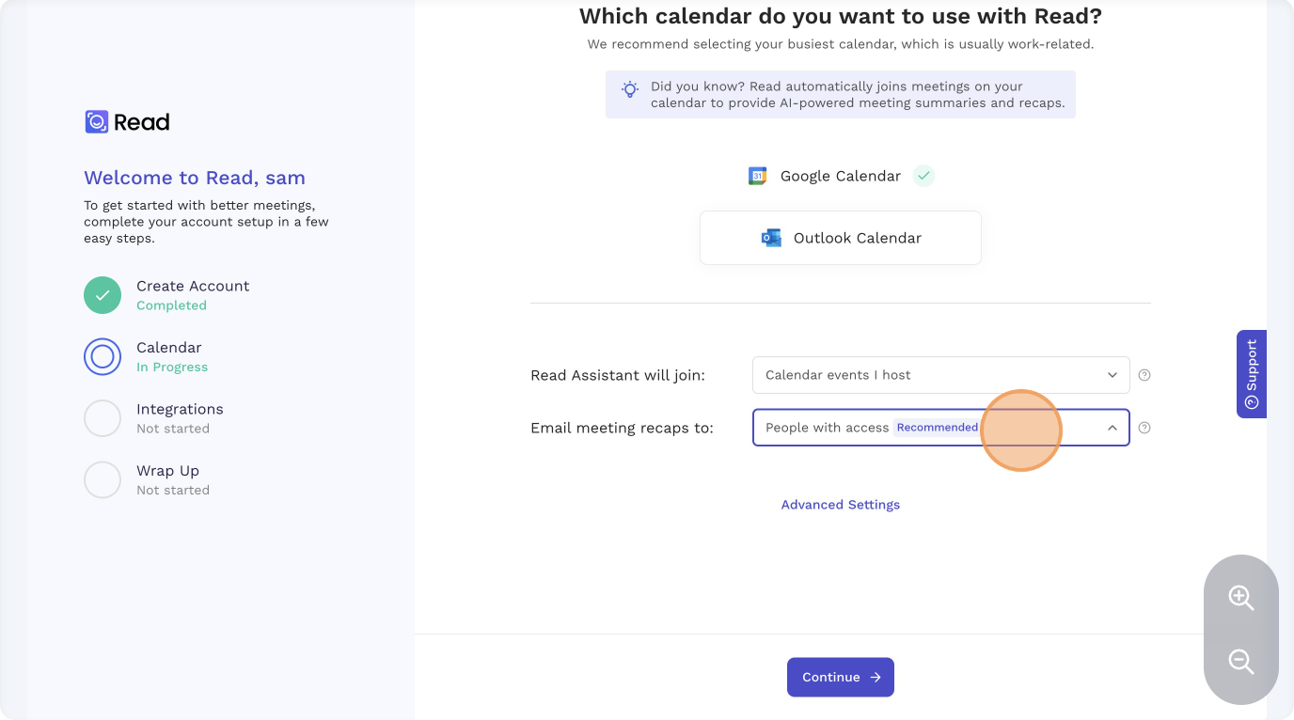The height and width of the screenshot is (720, 1294).
Task: Collapse the 'People with access' dropdown chevron
Action: click(1112, 428)
